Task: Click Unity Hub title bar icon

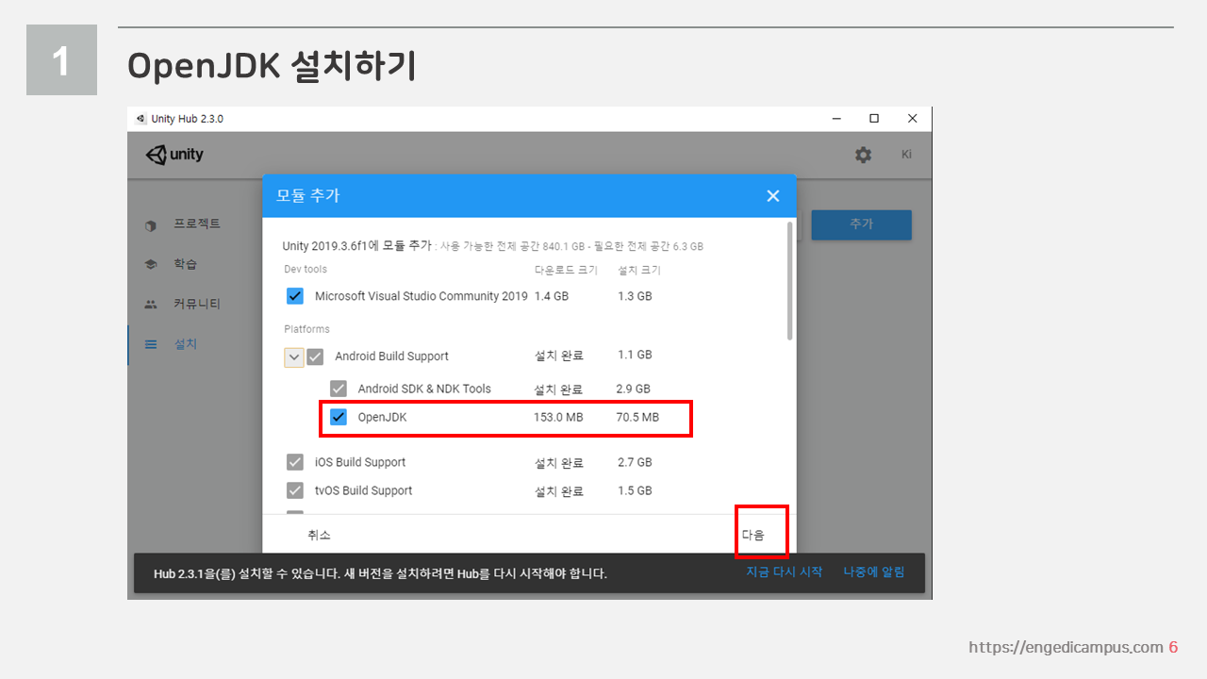Action: pyautogui.click(x=141, y=119)
